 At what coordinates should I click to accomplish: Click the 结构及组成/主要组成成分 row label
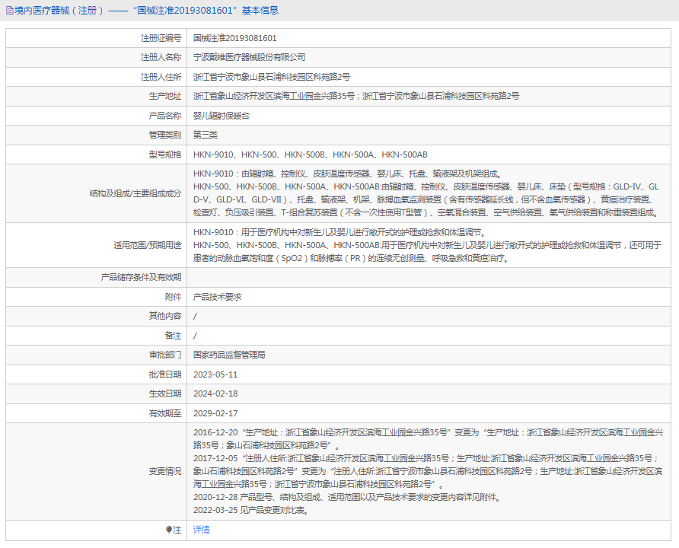coord(135,193)
